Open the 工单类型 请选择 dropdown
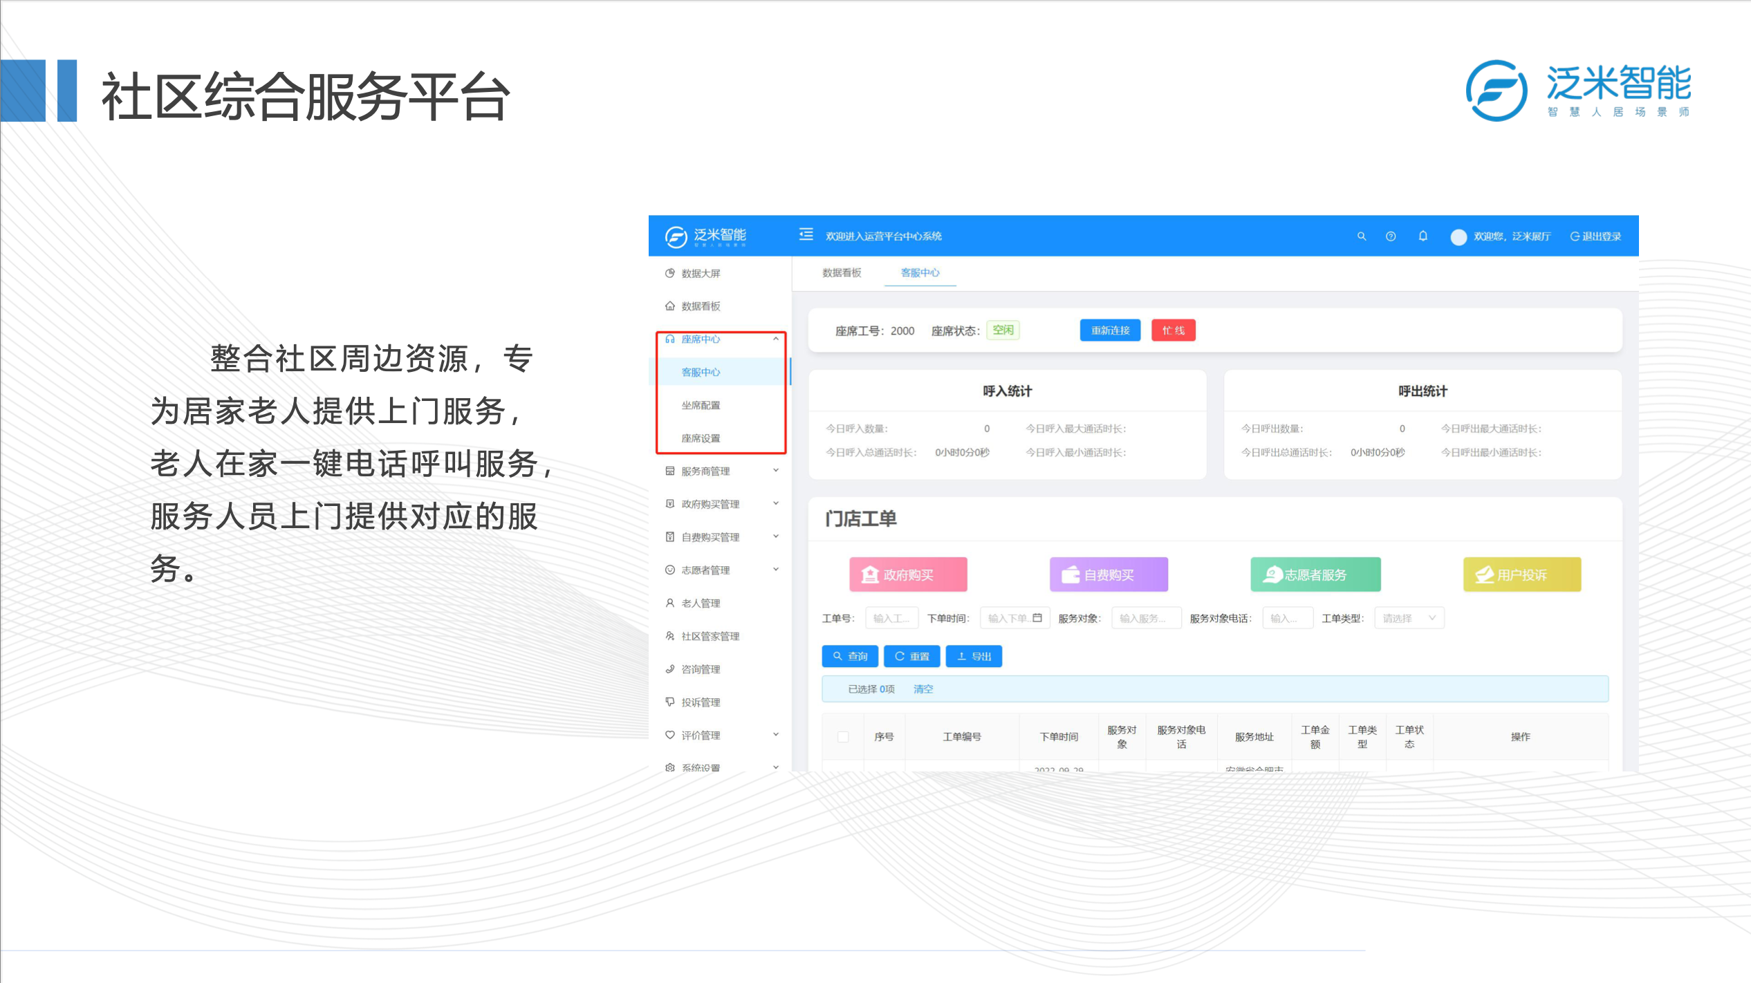Viewport: 1751px width, 983px height. tap(1409, 618)
